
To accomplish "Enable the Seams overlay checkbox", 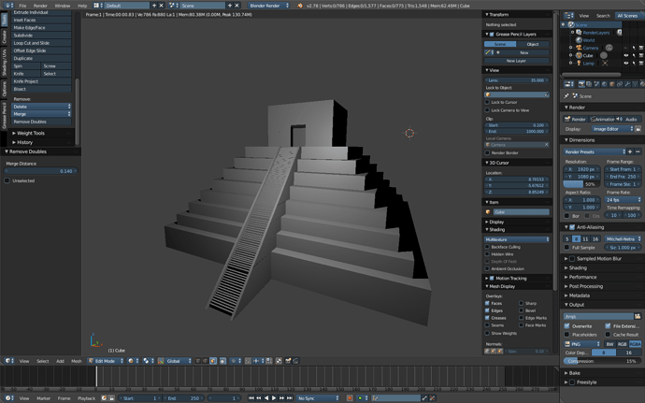I will (x=487, y=325).
